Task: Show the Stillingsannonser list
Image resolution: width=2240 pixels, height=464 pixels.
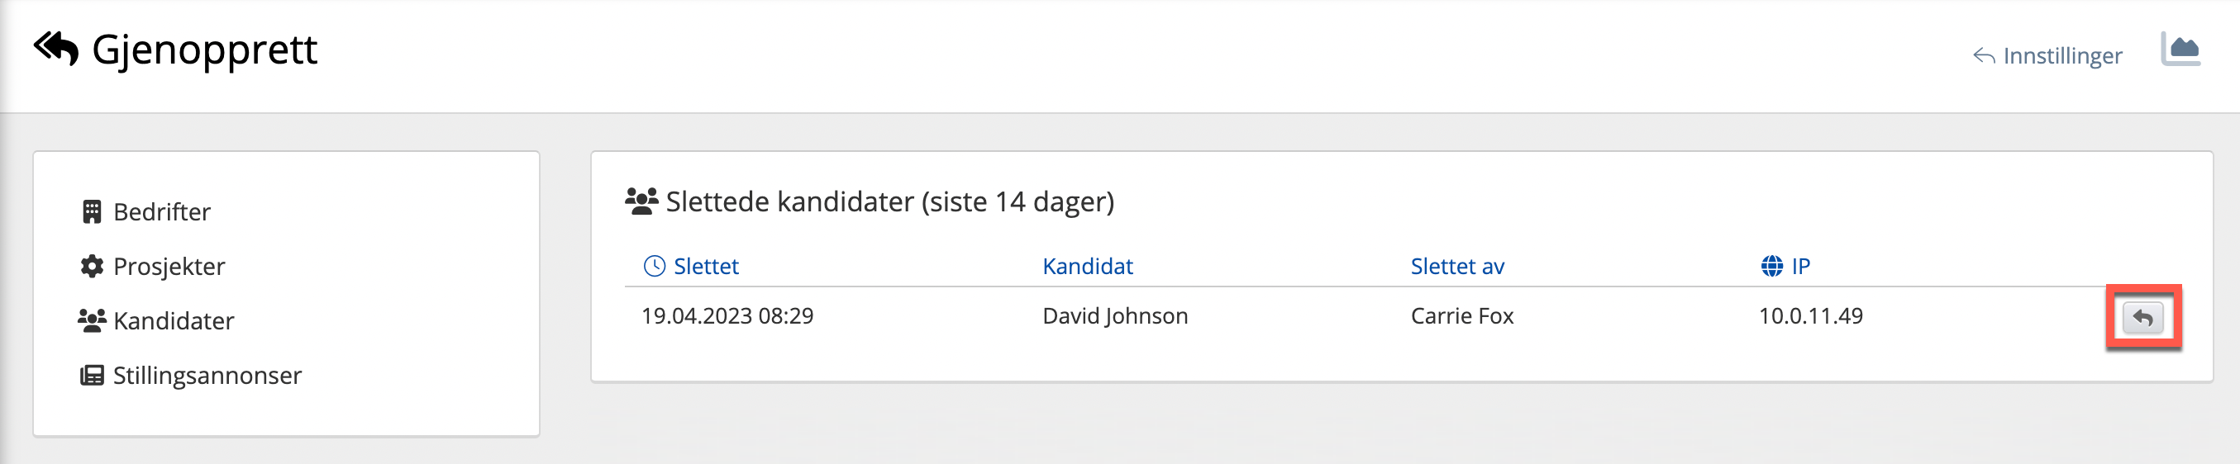Action: [207, 376]
